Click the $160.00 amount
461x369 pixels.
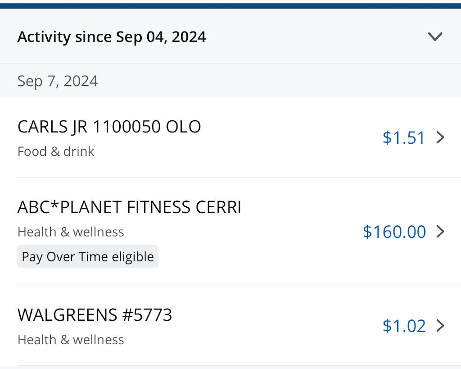394,232
